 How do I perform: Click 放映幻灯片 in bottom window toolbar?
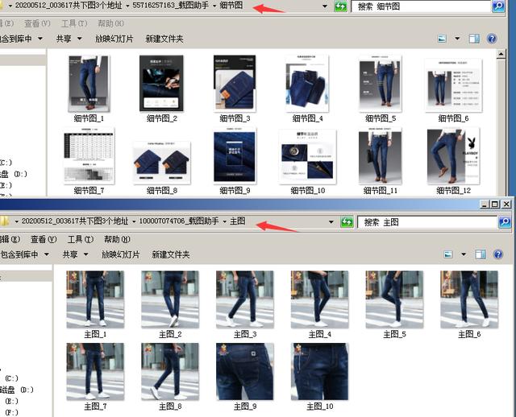click(120, 254)
